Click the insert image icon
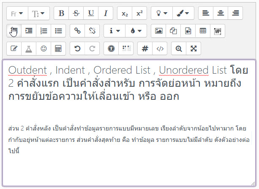The width and height of the screenshot is (259, 189). [x=158, y=31]
